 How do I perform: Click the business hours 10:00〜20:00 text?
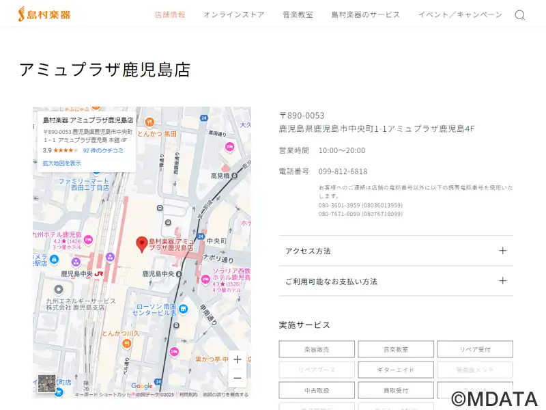tap(342, 150)
